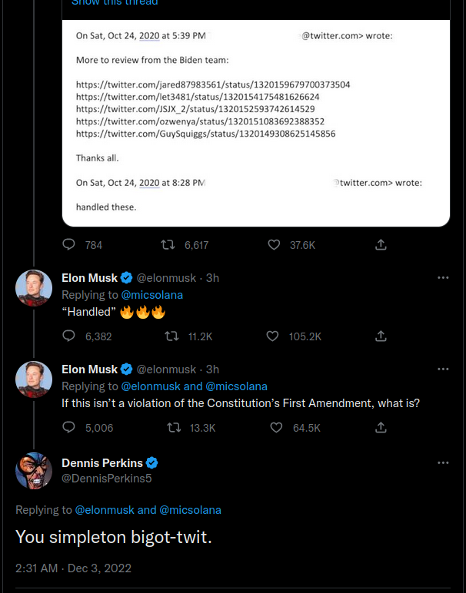Open the Show this thread link
This screenshot has height=593, width=466.
click(x=115, y=2)
